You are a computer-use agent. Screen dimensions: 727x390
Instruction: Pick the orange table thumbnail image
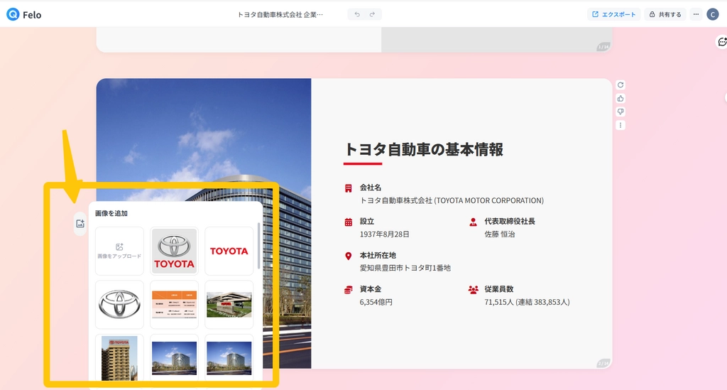[x=174, y=305]
